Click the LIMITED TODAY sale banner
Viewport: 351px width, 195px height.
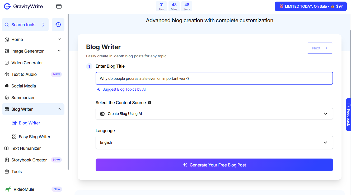(311, 6)
